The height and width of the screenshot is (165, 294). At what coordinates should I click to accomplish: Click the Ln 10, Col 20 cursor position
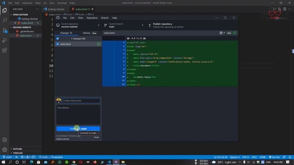[220, 157]
